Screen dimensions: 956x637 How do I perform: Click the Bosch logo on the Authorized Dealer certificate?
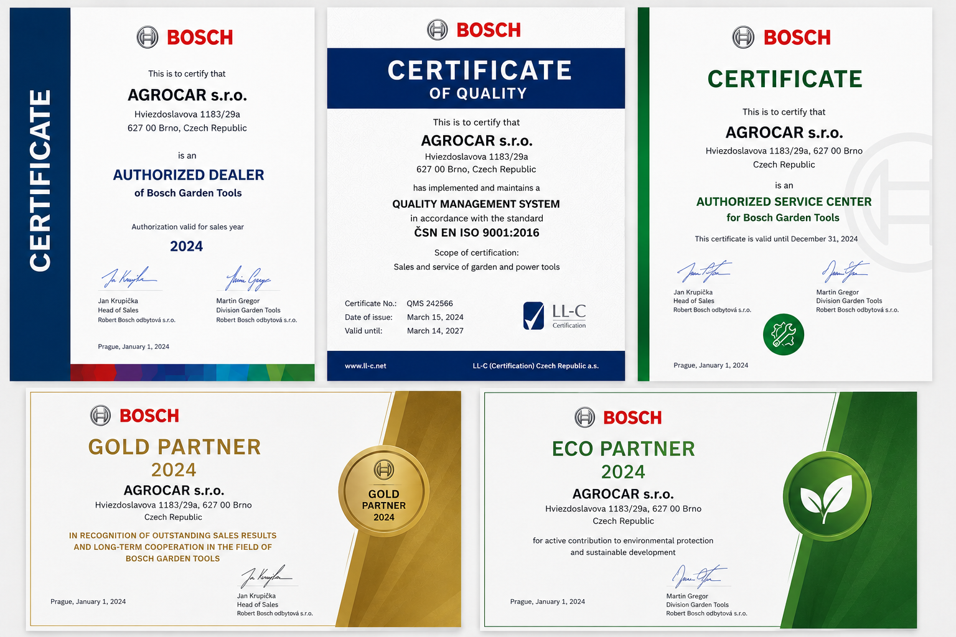point(185,37)
